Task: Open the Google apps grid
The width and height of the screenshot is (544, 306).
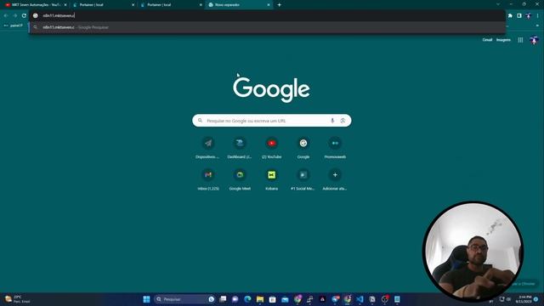Action: pyautogui.click(x=520, y=40)
